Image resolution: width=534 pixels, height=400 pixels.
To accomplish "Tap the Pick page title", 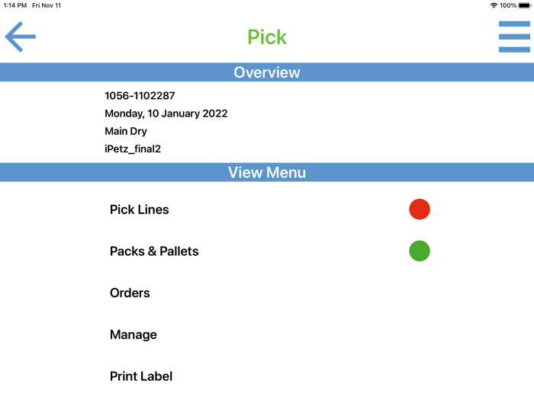I will [267, 37].
